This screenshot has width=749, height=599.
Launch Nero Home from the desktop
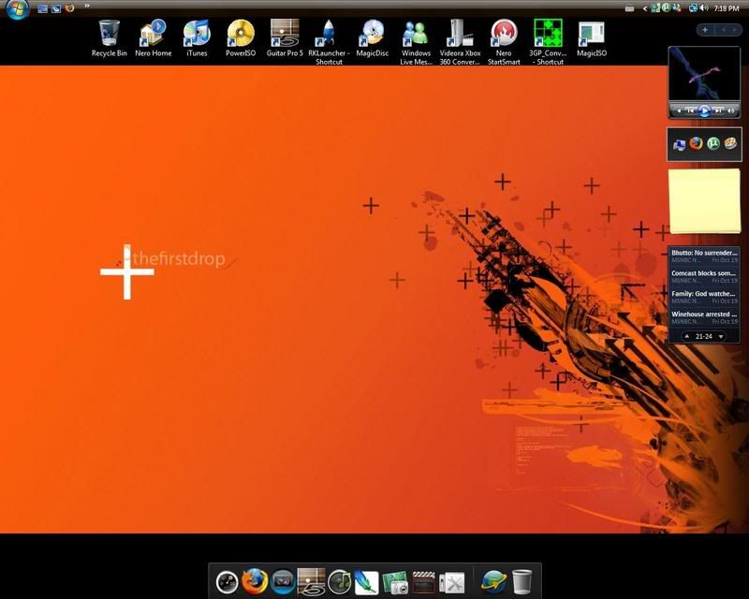(x=153, y=39)
